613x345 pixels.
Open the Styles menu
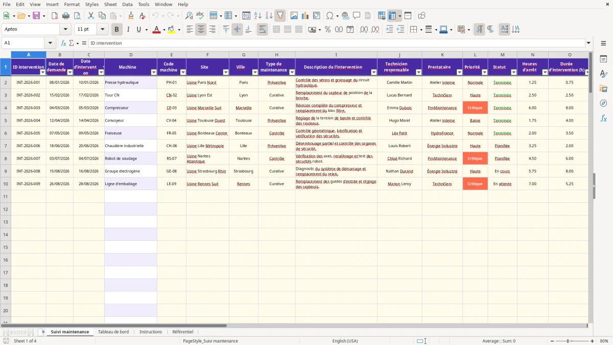pos(92,4)
